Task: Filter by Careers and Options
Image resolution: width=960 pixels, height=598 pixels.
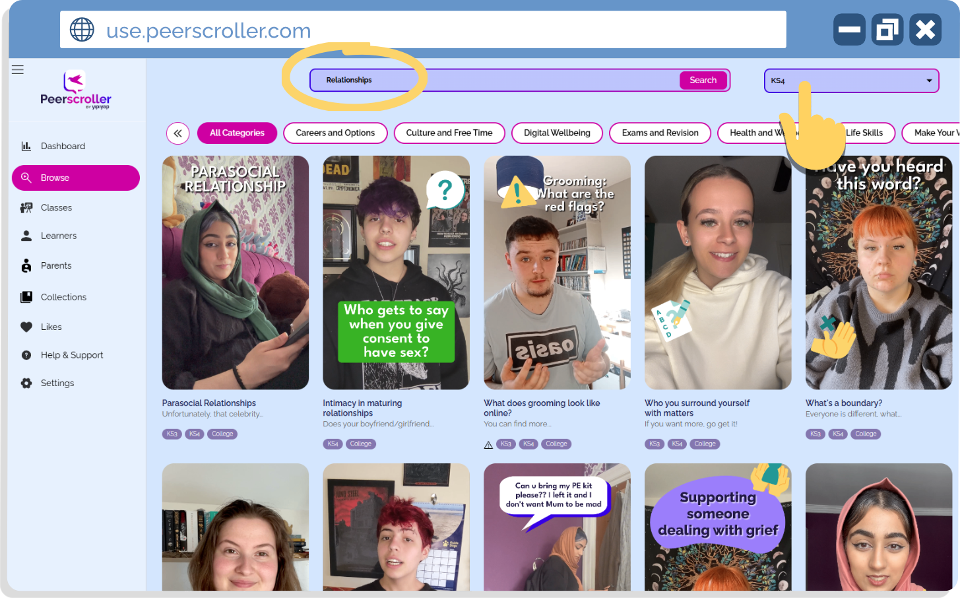Action: tap(335, 133)
